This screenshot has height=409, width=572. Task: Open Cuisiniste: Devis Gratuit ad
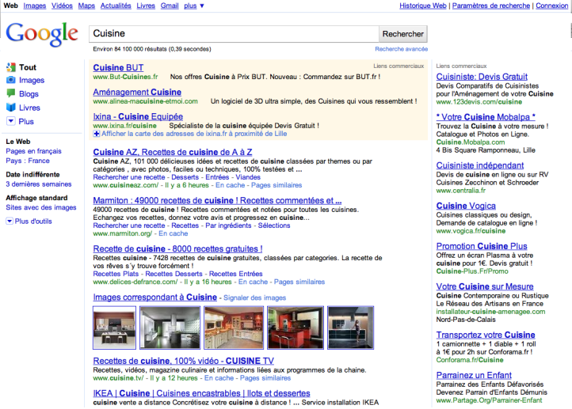482,77
